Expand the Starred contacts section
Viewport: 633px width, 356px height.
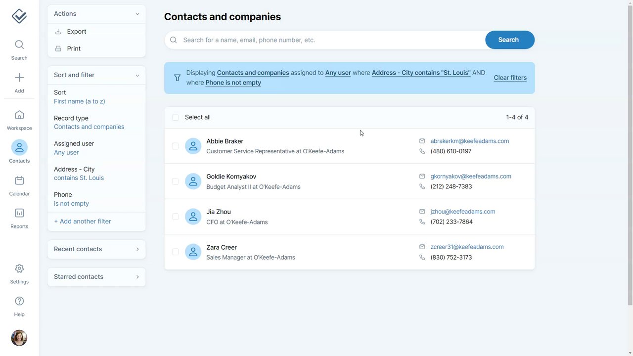[x=137, y=277]
